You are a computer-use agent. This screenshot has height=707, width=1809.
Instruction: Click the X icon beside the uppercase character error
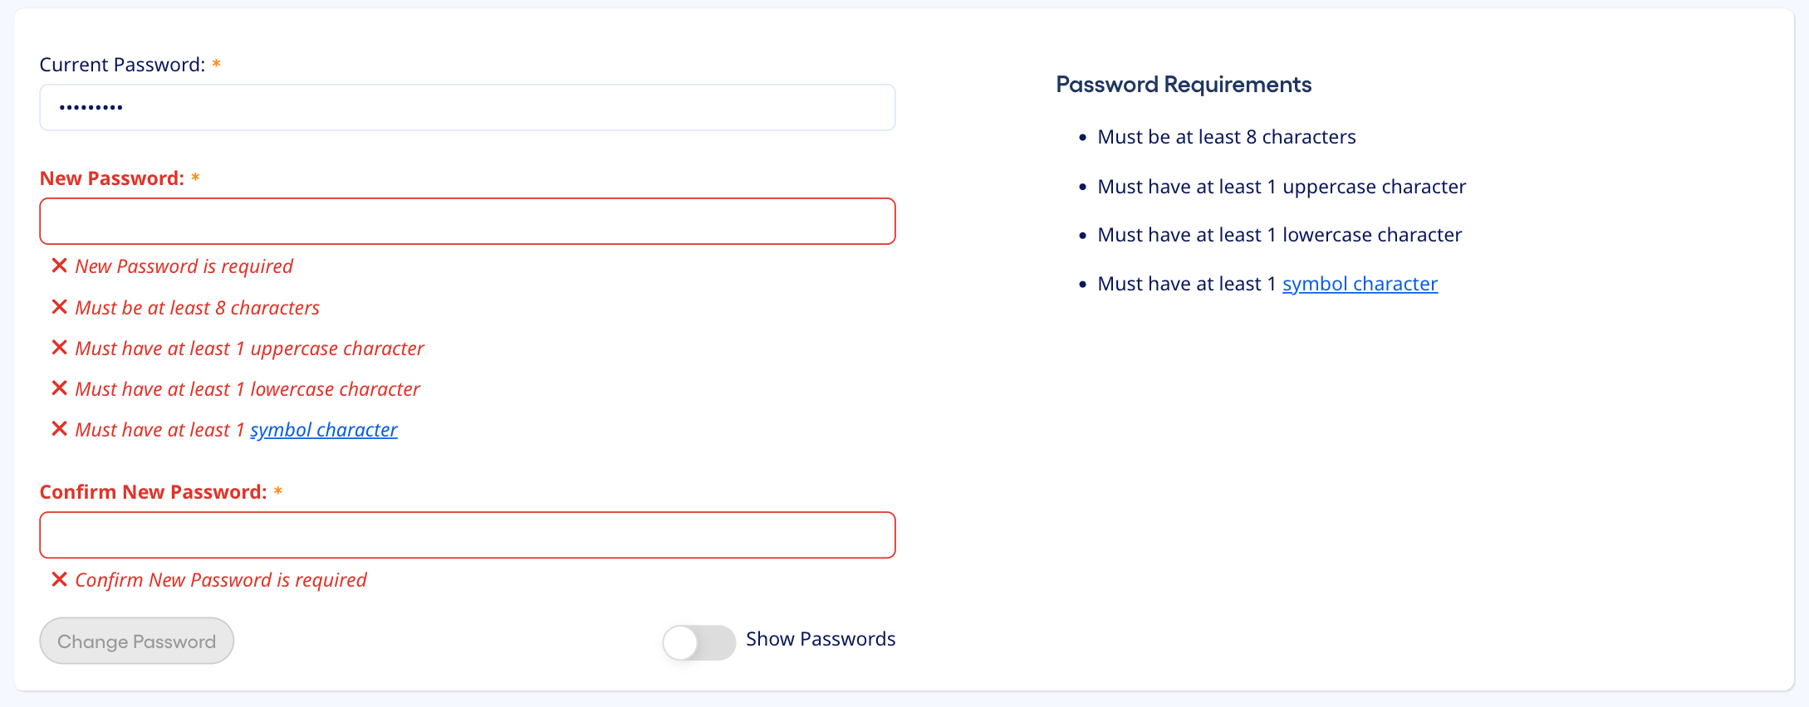pos(59,348)
